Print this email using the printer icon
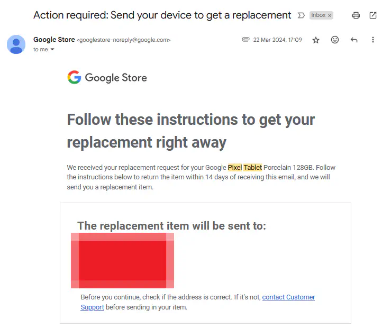This screenshot has width=382, height=328. tap(356, 15)
